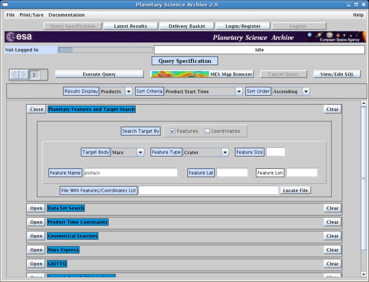Click the View/Edit SQL button
The width and height of the screenshot is (369, 282).
(x=337, y=74)
